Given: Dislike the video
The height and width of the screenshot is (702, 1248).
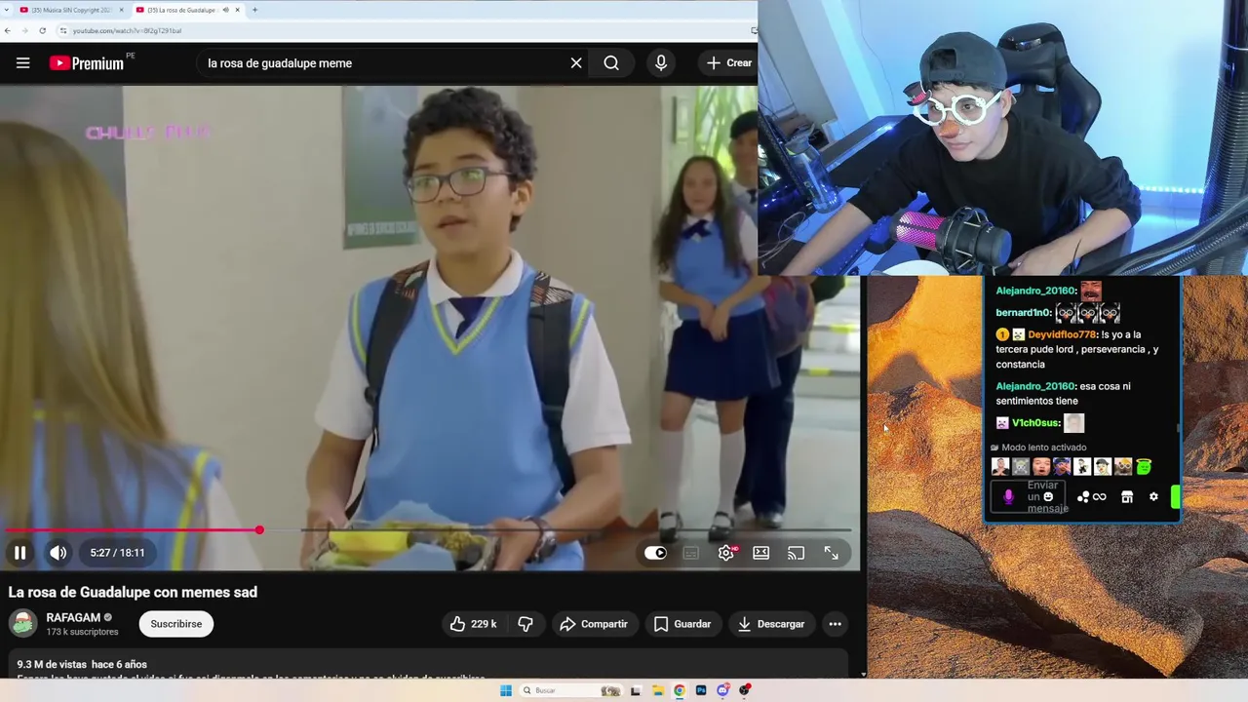Looking at the screenshot, I should [526, 624].
